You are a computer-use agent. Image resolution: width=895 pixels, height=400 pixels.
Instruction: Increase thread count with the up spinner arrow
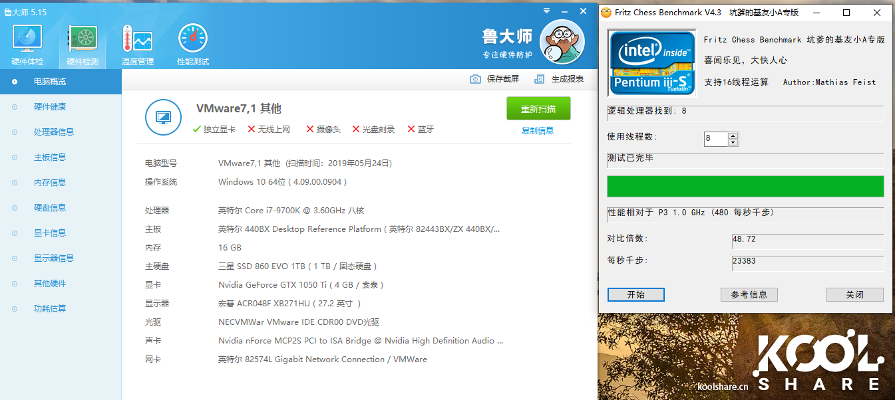coord(733,136)
